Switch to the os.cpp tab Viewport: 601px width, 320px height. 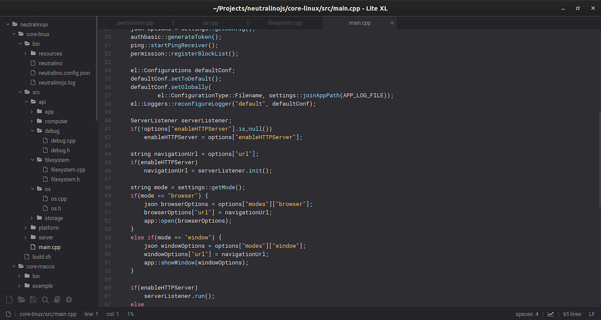click(210, 23)
